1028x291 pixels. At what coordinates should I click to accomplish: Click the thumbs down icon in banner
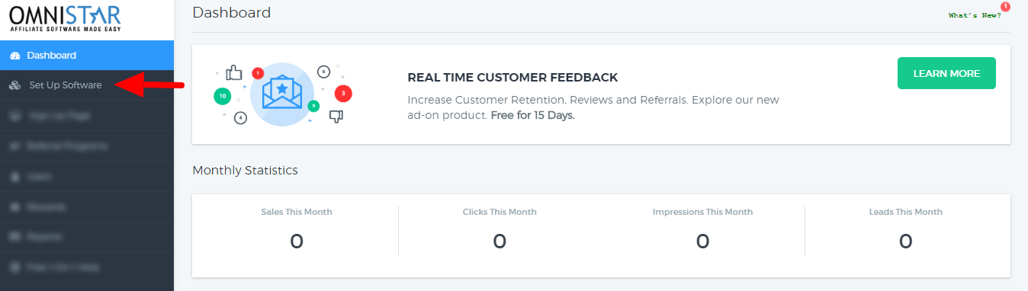tap(336, 116)
